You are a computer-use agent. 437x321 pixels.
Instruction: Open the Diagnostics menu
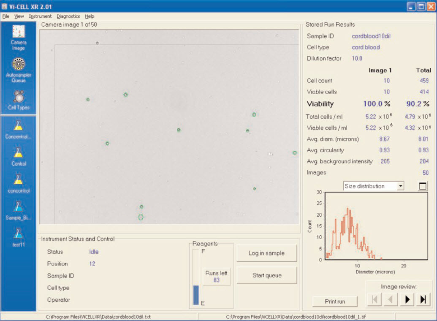click(x=68, y=16)
